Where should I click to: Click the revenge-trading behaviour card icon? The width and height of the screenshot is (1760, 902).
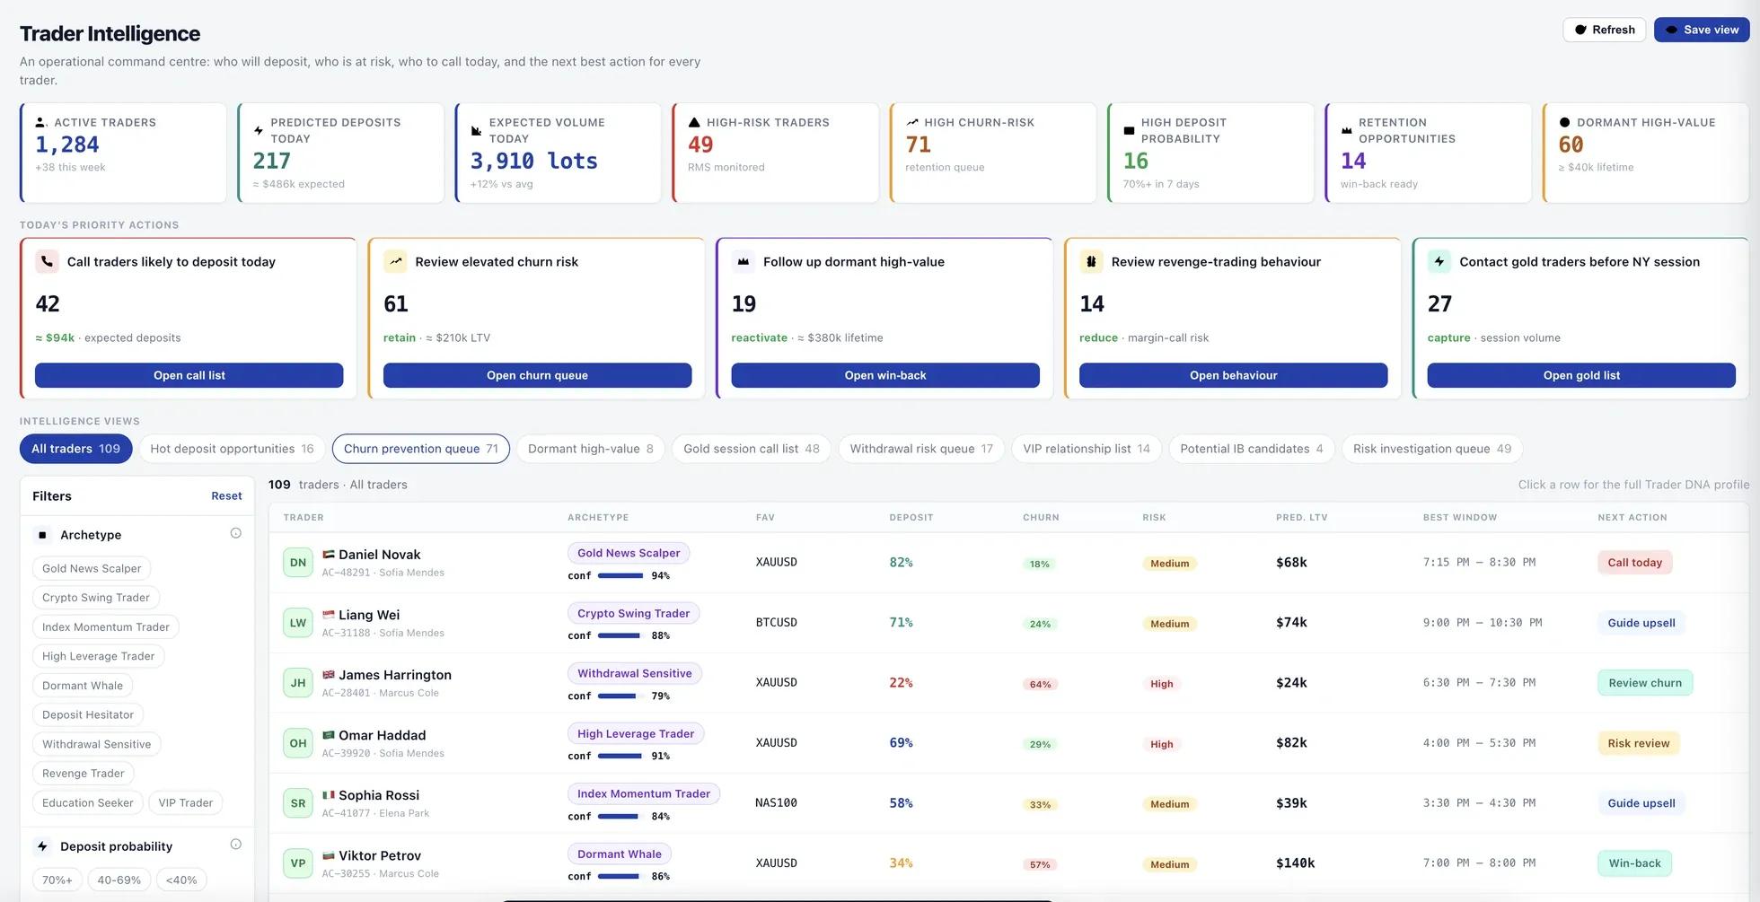click(x=1091, y=261)
